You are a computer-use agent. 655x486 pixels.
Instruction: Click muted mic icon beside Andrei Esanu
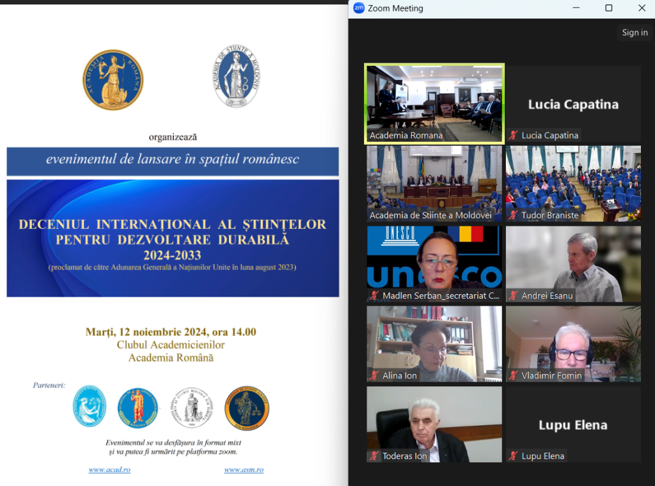pos(514,296)
